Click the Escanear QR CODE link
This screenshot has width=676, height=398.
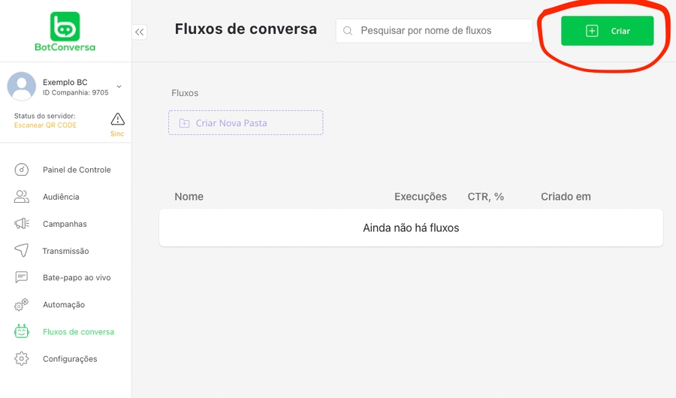pyautogui.click(x=45, y=125)
